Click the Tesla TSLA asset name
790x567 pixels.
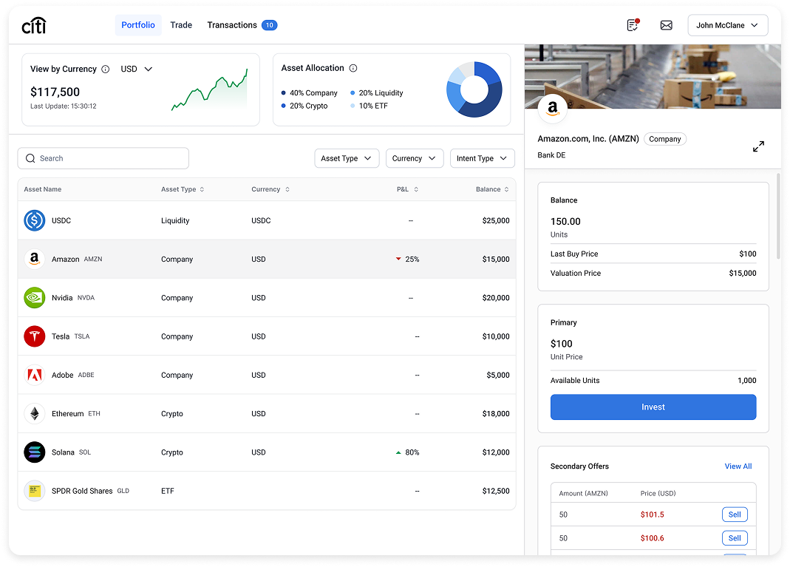point(70,336)
